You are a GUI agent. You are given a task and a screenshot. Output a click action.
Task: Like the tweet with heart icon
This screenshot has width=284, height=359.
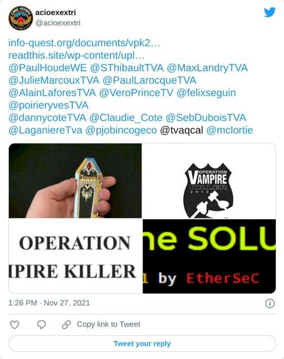point(14,325)
